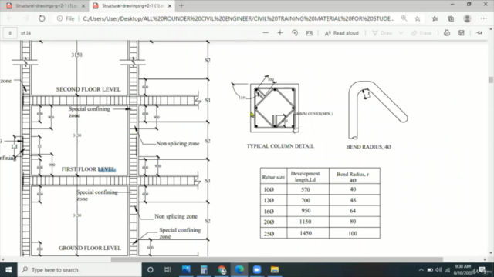Click the 'GROUND FLOOR LEVEL' label
Image resolution: width=494 pixels, height=277 pixels.
(x=90, y=248)
